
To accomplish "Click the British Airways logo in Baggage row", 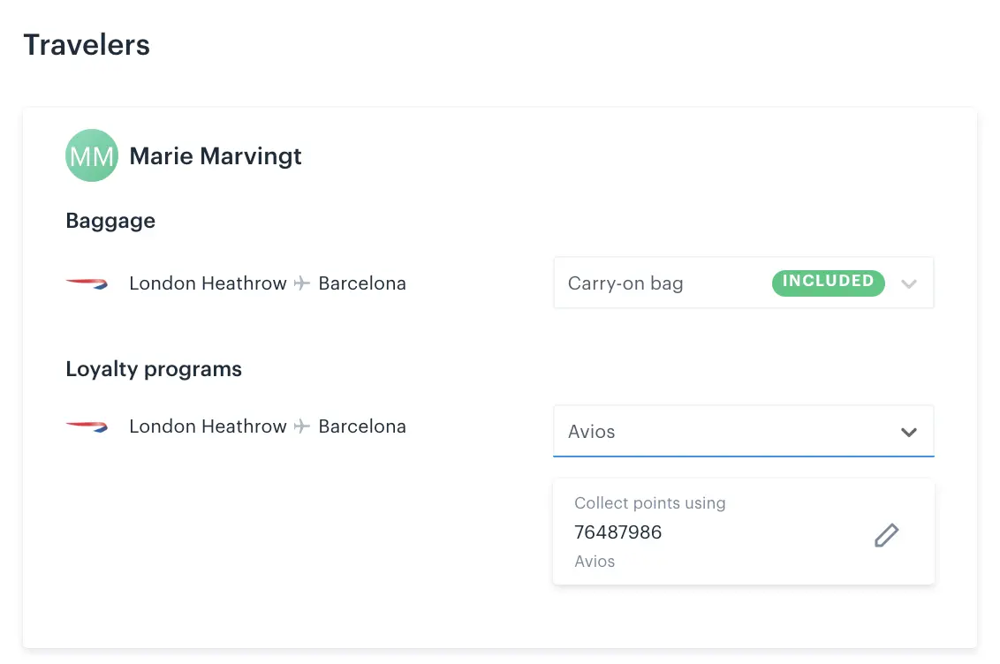I will pyautogui.click(x=87, y=283).
